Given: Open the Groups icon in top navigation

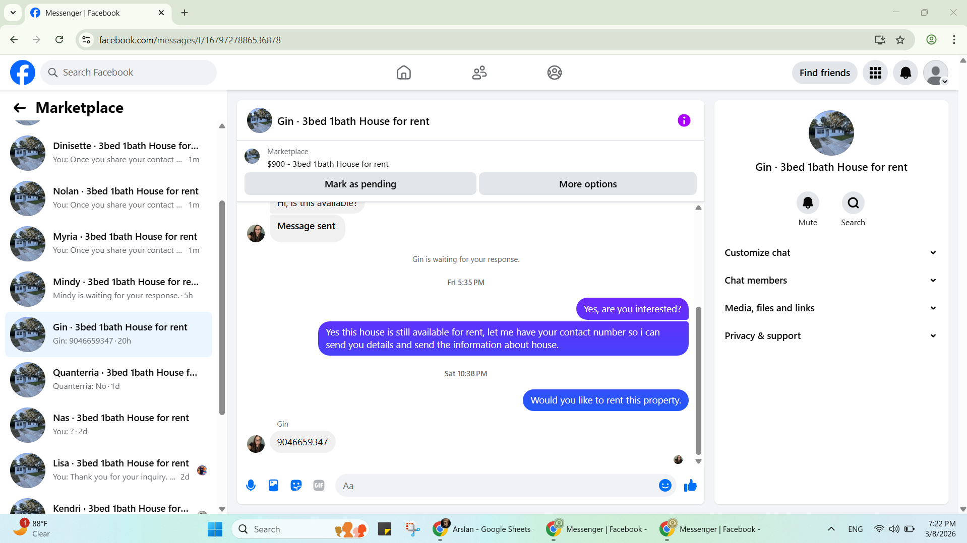Looking at the screenshot, I should 555,73.
